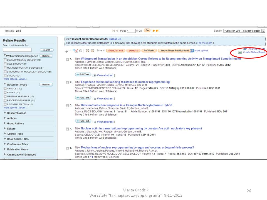Select checkbox for result 4
Viewport: 267px width, 200px height.
pyautogui.click(x=67, y=129)
